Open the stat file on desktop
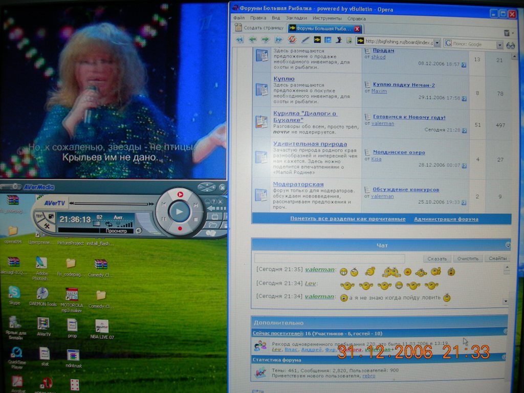This screenshot has width=524, height=393. [45, 357]
